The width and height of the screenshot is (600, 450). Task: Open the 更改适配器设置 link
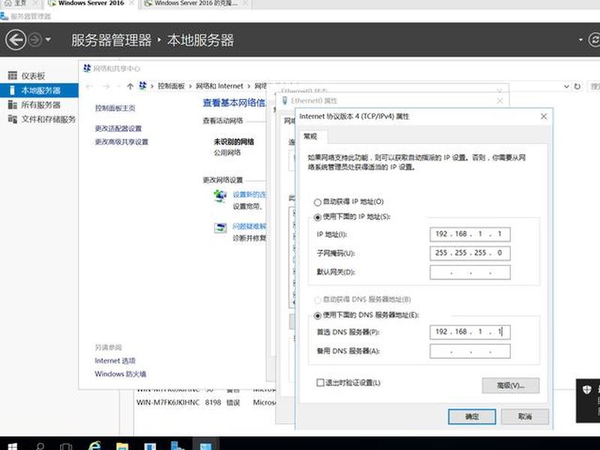[118, 128]
